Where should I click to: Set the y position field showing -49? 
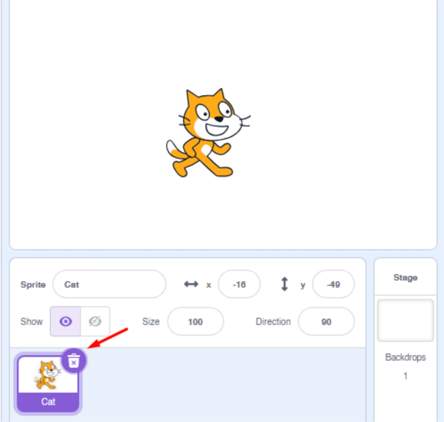333,284
